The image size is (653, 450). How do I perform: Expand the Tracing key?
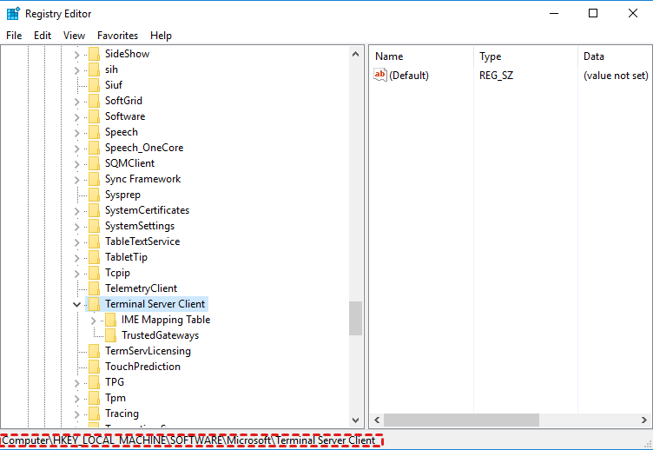click(x=76, y=414)
